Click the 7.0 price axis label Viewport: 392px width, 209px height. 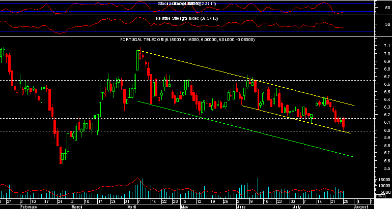pyautogui.click(x=386, y=54)
